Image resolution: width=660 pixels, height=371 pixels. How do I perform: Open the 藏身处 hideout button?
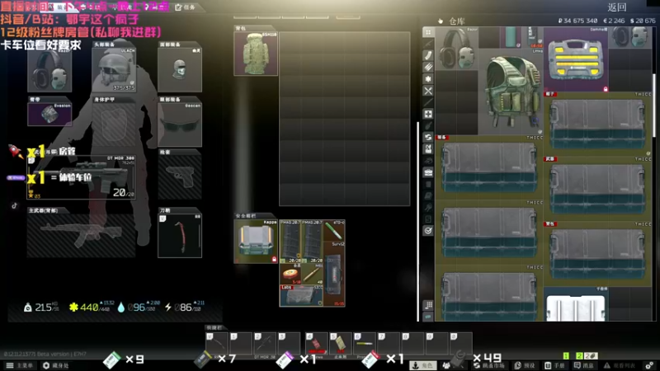pyautogui.click(x=55, y=365)
